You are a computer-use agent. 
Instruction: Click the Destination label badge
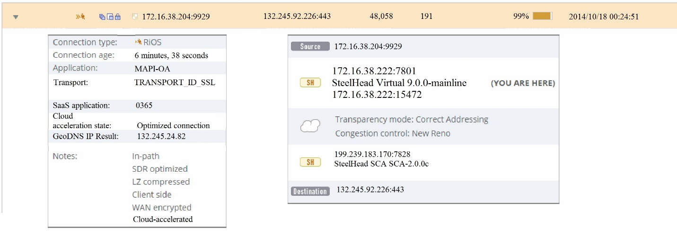pos(310,191)
